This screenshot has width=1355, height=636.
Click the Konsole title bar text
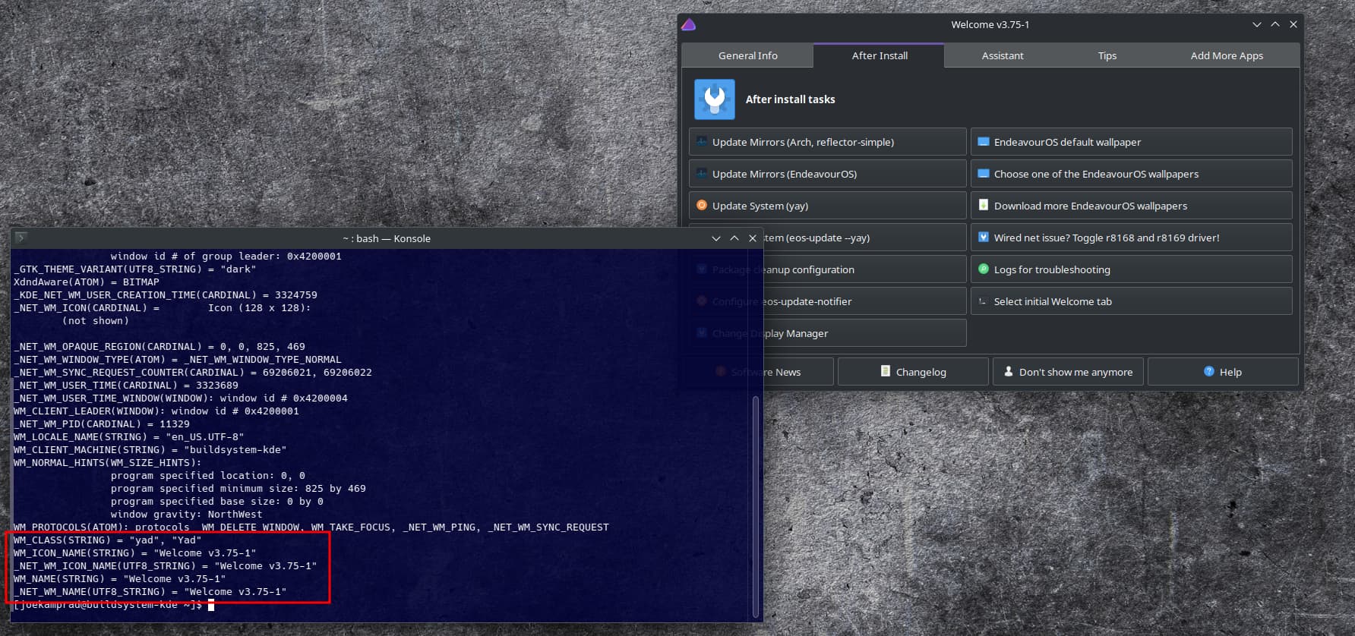(x=387, y=238)
